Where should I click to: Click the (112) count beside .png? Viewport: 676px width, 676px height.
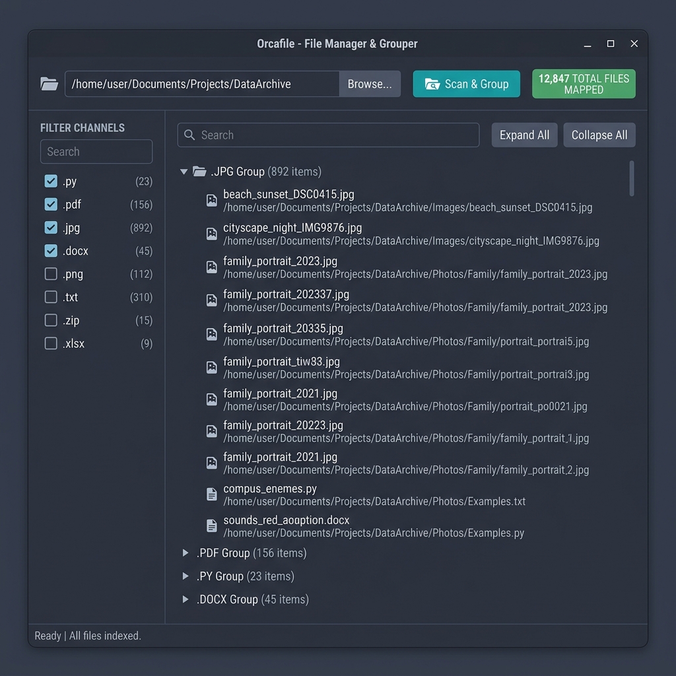pyautogui.click(x=141, y=274)
